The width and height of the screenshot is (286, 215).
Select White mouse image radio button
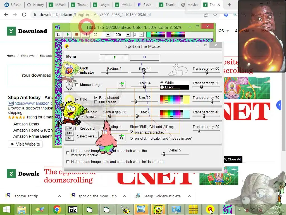point(162,83)
